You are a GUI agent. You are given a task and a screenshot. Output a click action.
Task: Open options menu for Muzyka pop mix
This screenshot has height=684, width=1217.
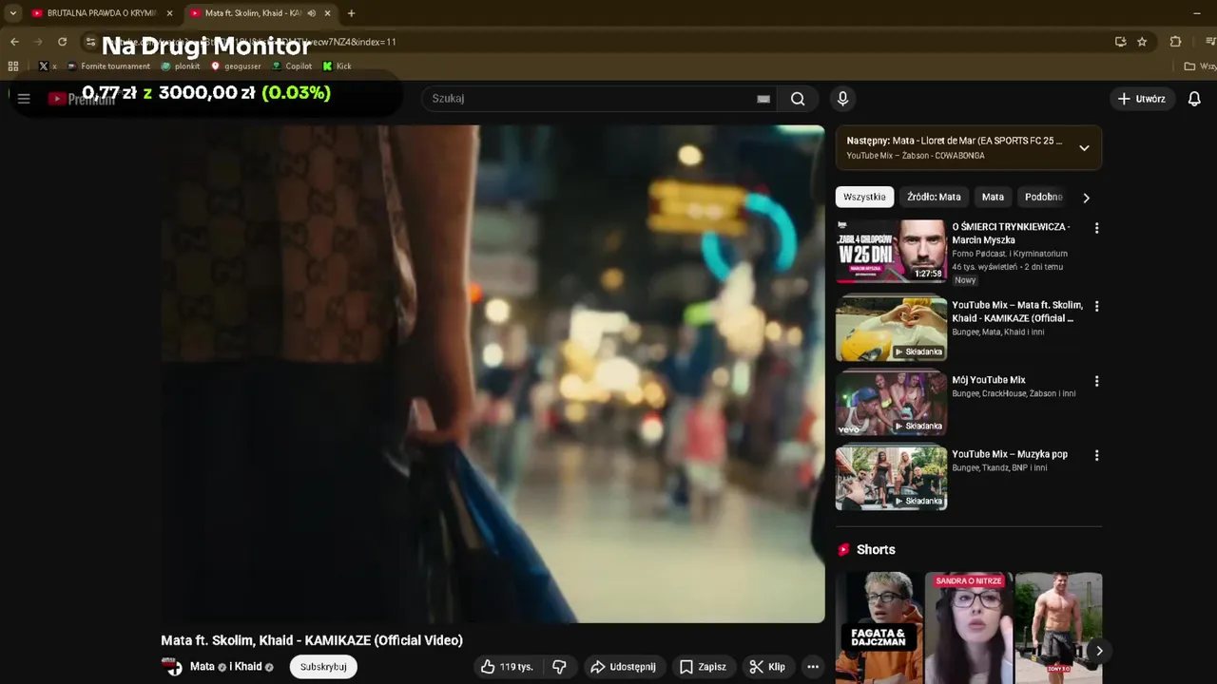pos(1096,455)
